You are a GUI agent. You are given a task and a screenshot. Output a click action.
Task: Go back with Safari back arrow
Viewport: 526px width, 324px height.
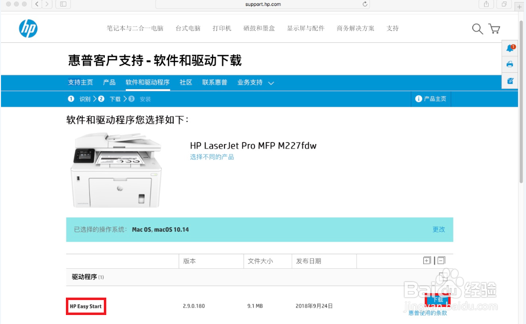coord(37,4)
